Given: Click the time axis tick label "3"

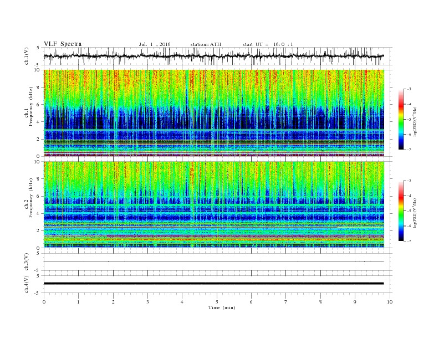Looking at the screenshot, I should coord(147,302).
